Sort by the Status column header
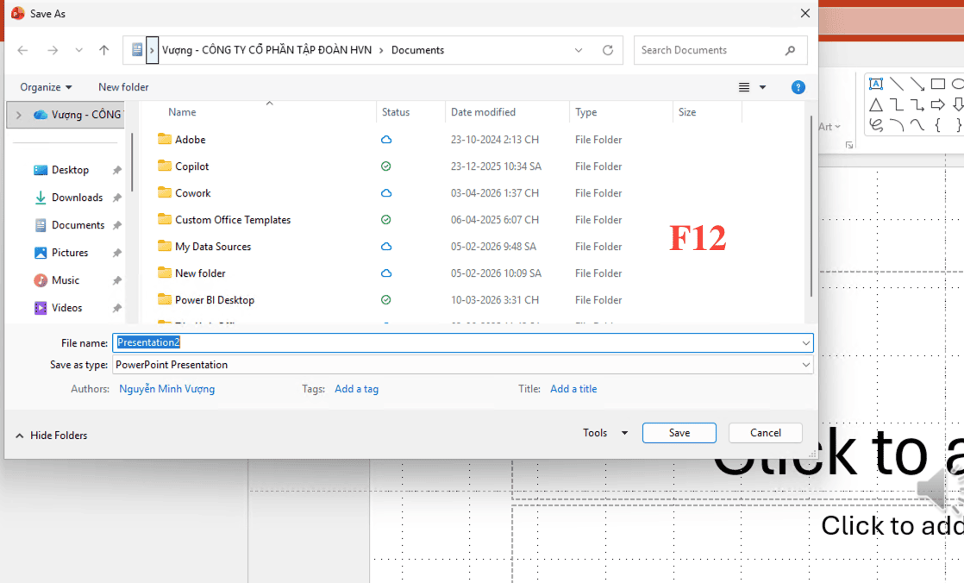The image size is (964, 583). point(395,112)
